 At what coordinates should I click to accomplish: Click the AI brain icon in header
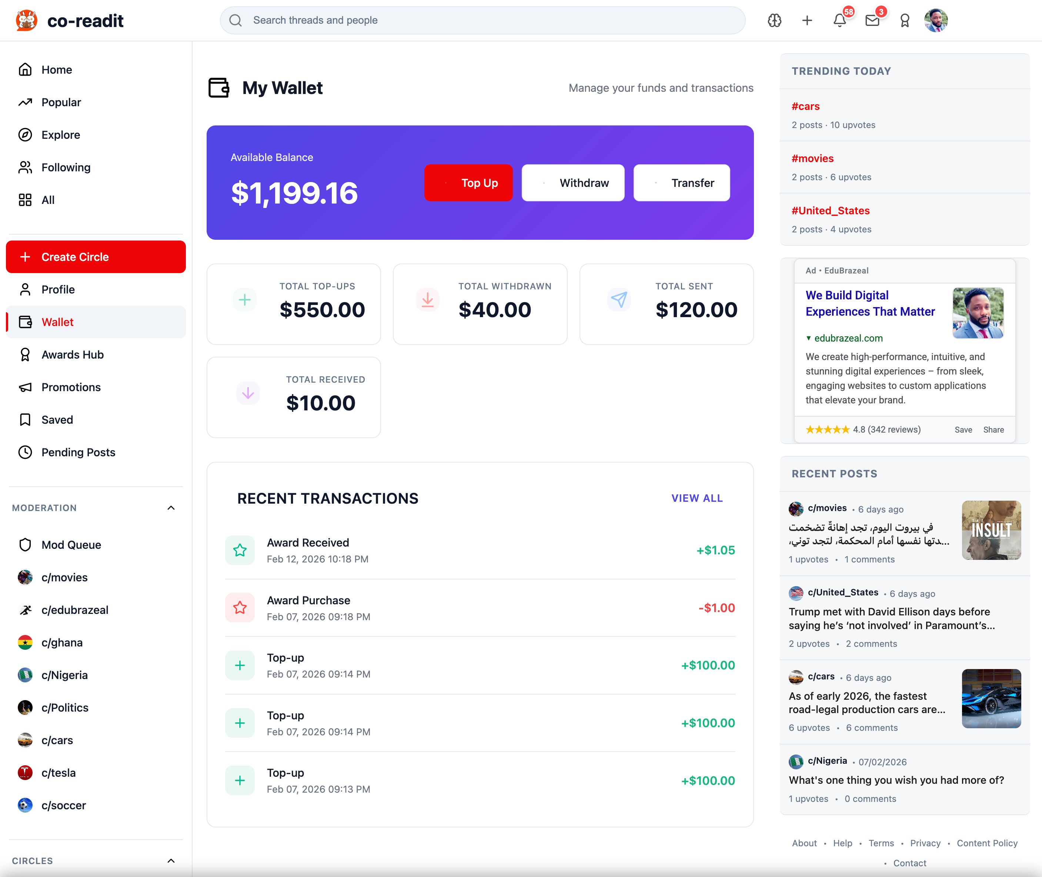pyautogui.click(x=774, y=20)
